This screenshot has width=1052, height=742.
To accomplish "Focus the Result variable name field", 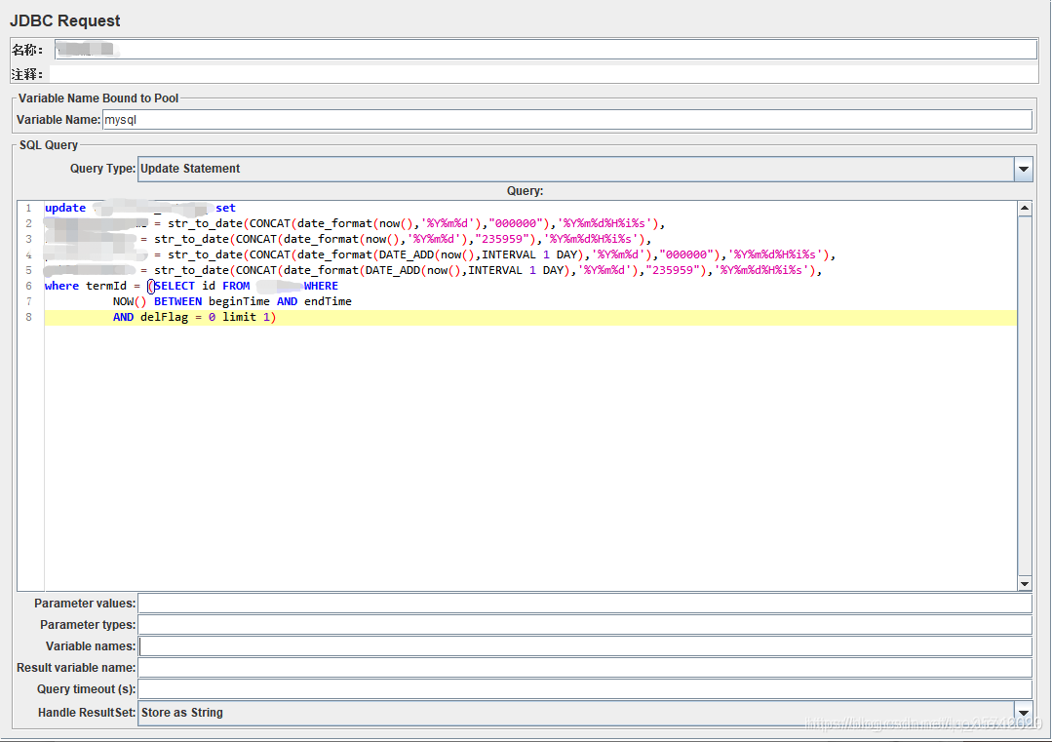I will coord(584,668).
